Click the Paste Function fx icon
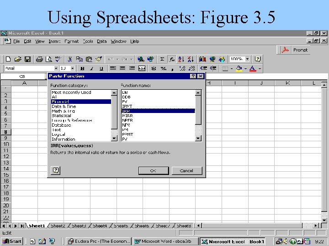This screenshot has width=329, height=246. pos(172,59)
